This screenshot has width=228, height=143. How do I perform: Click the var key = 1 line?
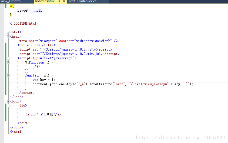click(x=44, y=80)
